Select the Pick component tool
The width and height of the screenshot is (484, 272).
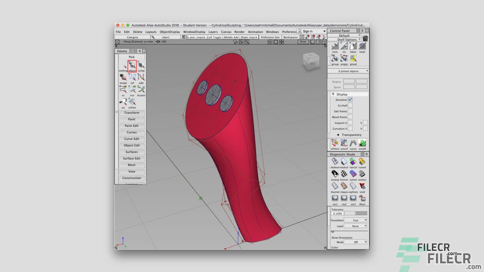[141, 65]
